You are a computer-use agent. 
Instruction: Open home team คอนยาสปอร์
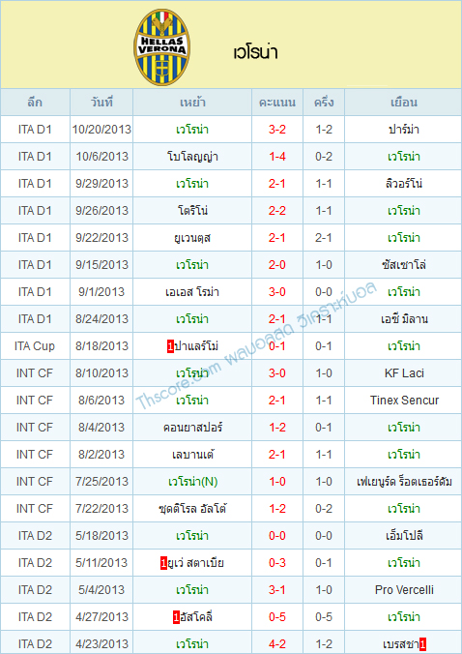tap(192, 428)
